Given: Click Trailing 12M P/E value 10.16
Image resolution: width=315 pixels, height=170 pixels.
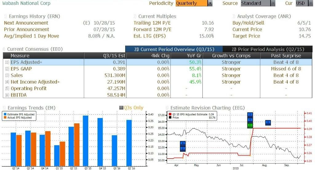Looking at the screenshot, I should click(x=208, y=23).
